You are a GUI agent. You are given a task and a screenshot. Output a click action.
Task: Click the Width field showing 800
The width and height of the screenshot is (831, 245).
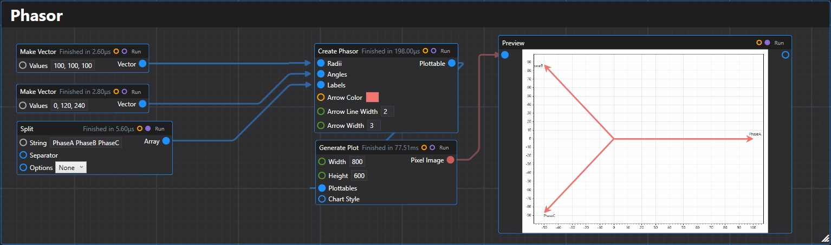[x=357, y=161]
